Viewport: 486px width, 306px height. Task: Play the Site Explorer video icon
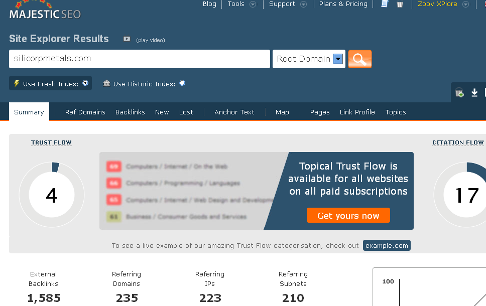(127, 39)
